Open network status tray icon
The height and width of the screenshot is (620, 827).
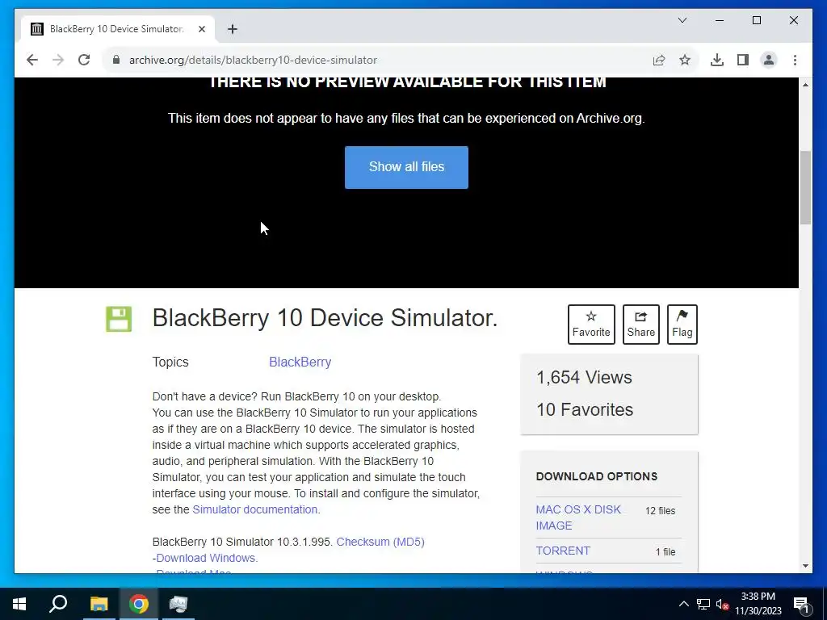point(703,604)
